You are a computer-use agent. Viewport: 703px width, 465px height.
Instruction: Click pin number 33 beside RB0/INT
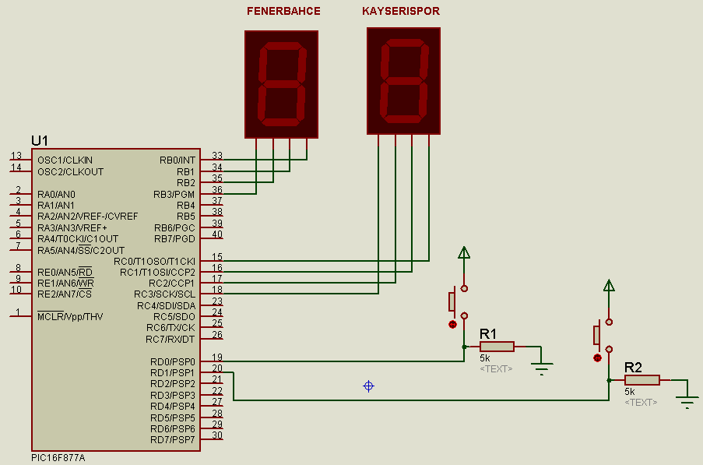click(217, 155)
